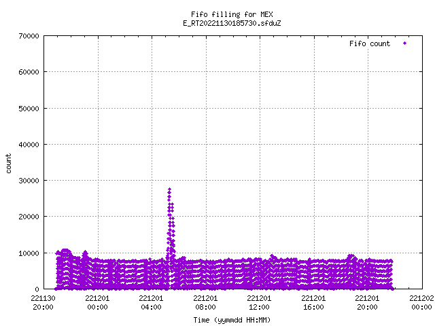Click the purple diamond legend marker
435x326 pixels.
(x=405, y=43)
